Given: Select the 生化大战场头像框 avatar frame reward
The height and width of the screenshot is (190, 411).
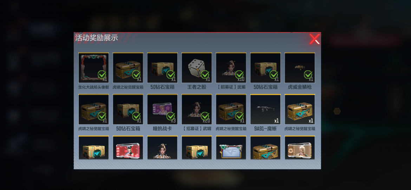Looking at the screenshot, I should [93, 68].
